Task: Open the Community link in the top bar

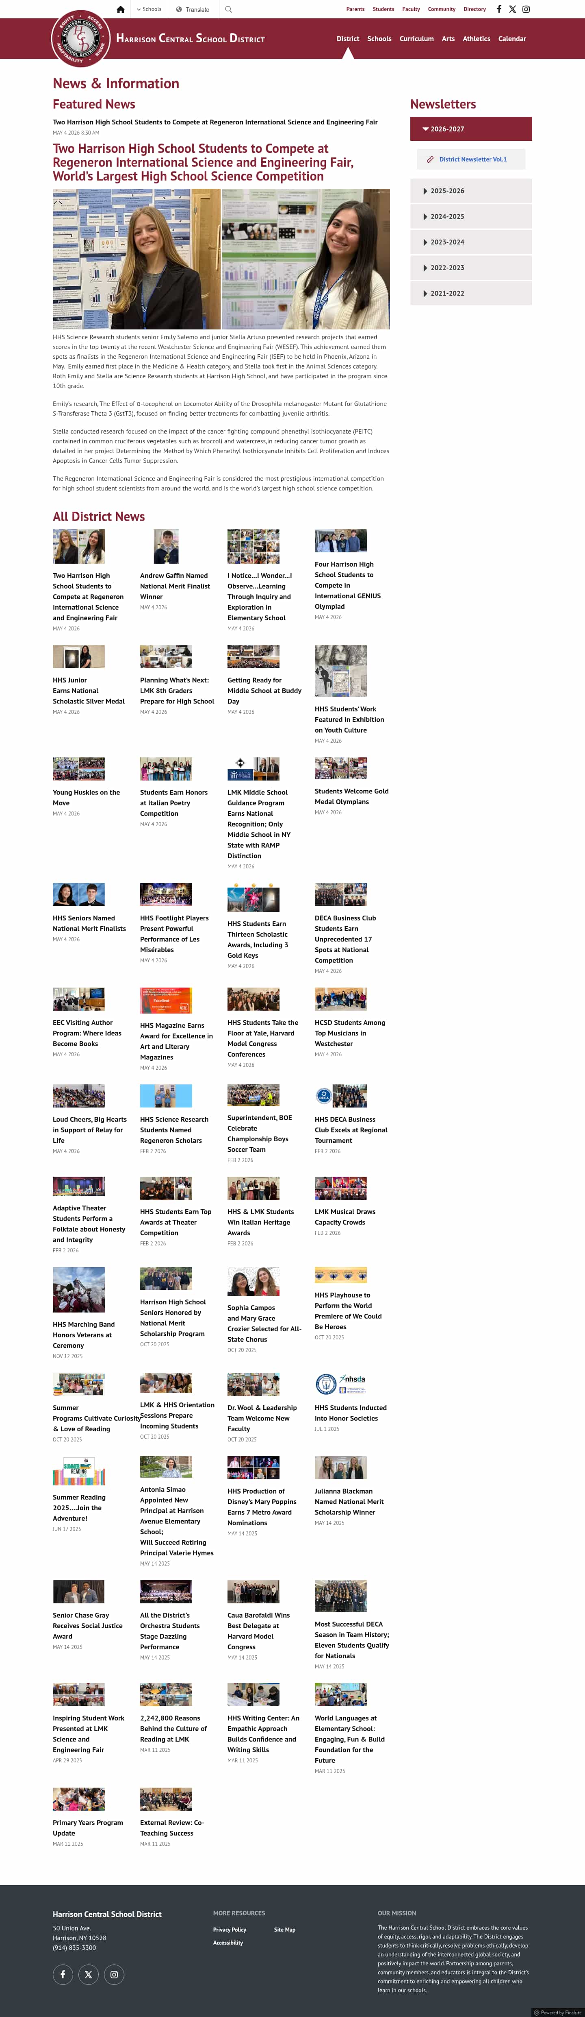Action: [x=441, y=9]
